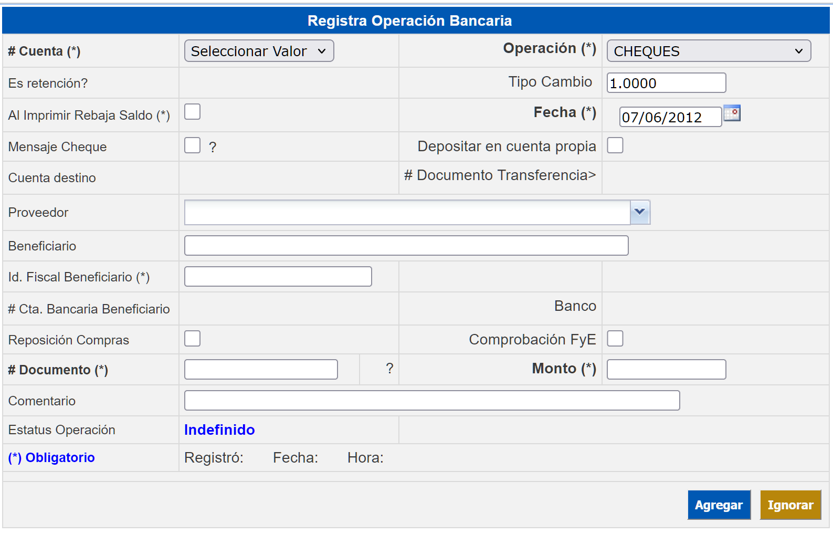Select the Id. Fiscal Beneficiario input
Image resolution: width=833 pixels, height=534 pixels.
pyautogui.click(x=278, y=277)
